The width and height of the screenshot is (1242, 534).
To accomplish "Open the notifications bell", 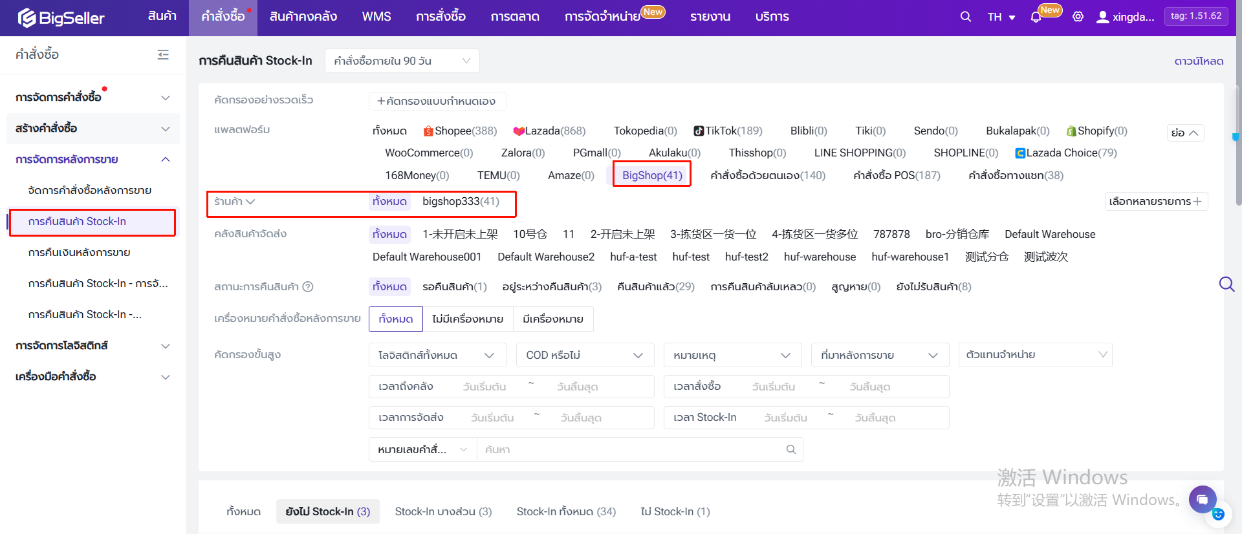I will pyautogui.click(x=1036, y=17).
